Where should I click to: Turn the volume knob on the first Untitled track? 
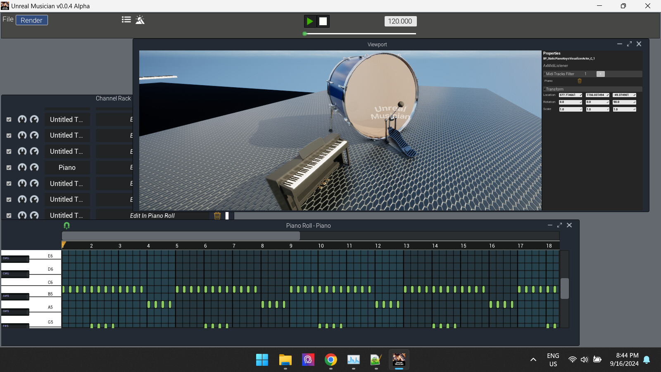tap(21, 119)
